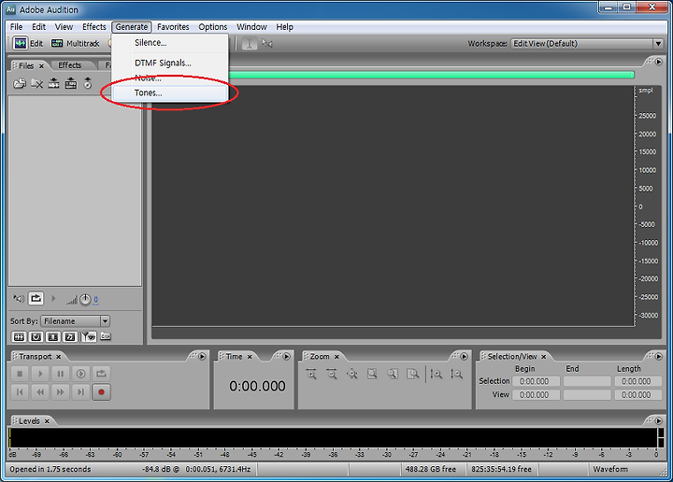The image size is (673, 482).
Task: Click the Selection Begin time field
Action: [537, 381]
